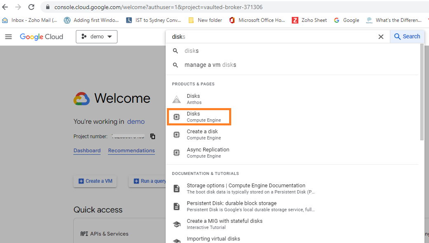Click the Create a VM button

click(95, 181)
